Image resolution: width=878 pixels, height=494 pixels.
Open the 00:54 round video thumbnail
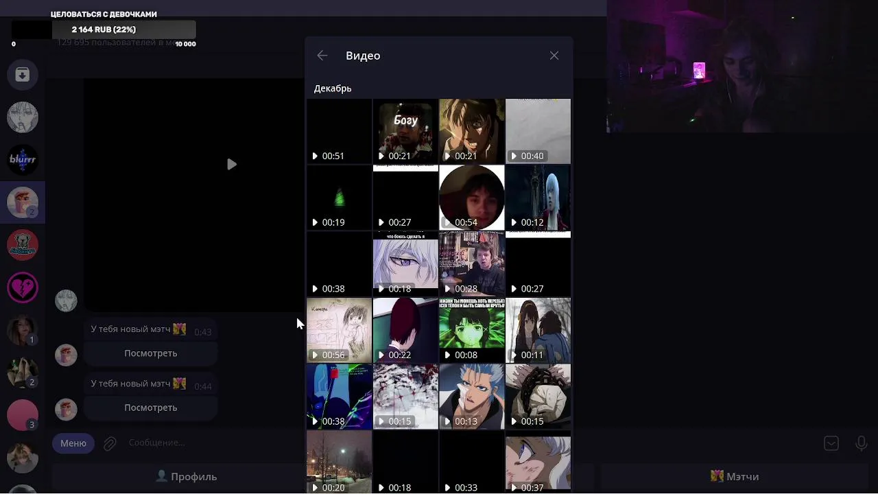(x=472, y=198)
